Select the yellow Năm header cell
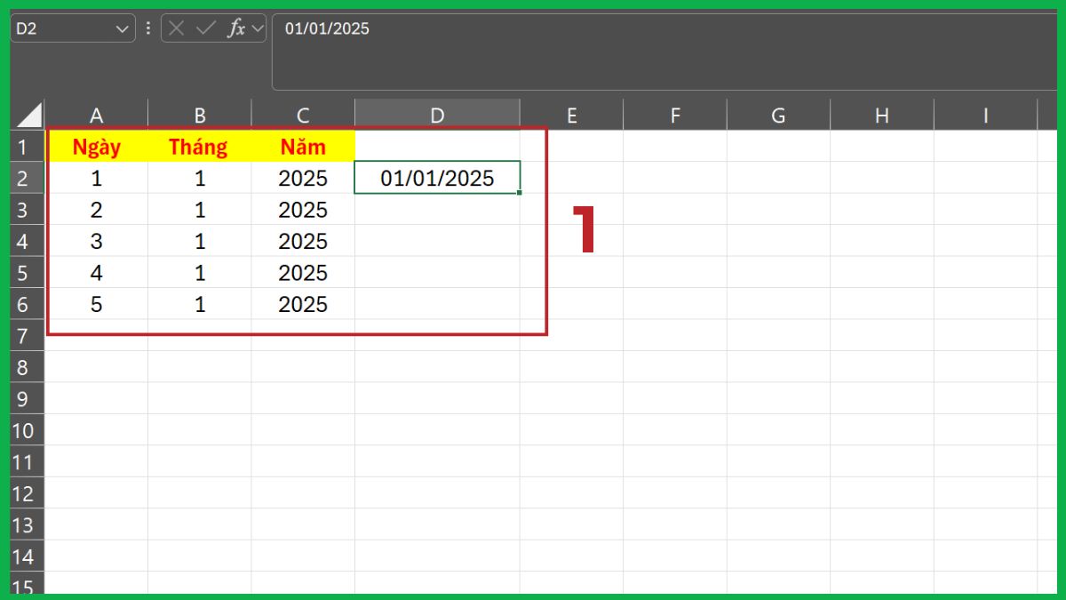The width and height of the screenshot is (1066, 600). click(x=302, y=146)
